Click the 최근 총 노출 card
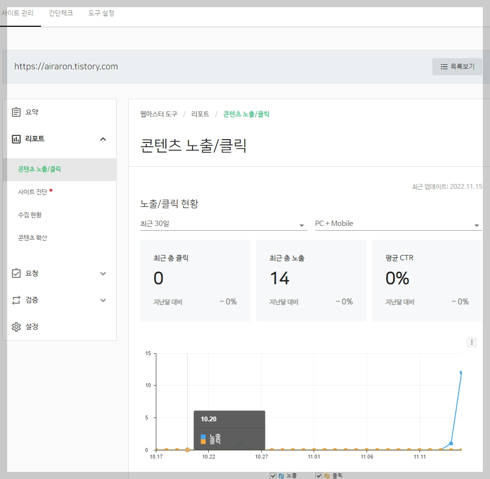This screenshot has width=490, height=479. pyautogui.click(x=311, y=281)
